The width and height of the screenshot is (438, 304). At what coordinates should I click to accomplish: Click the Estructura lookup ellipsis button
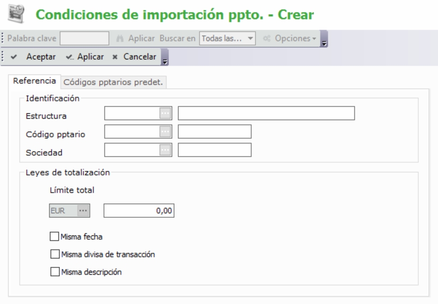coord(165,114)
